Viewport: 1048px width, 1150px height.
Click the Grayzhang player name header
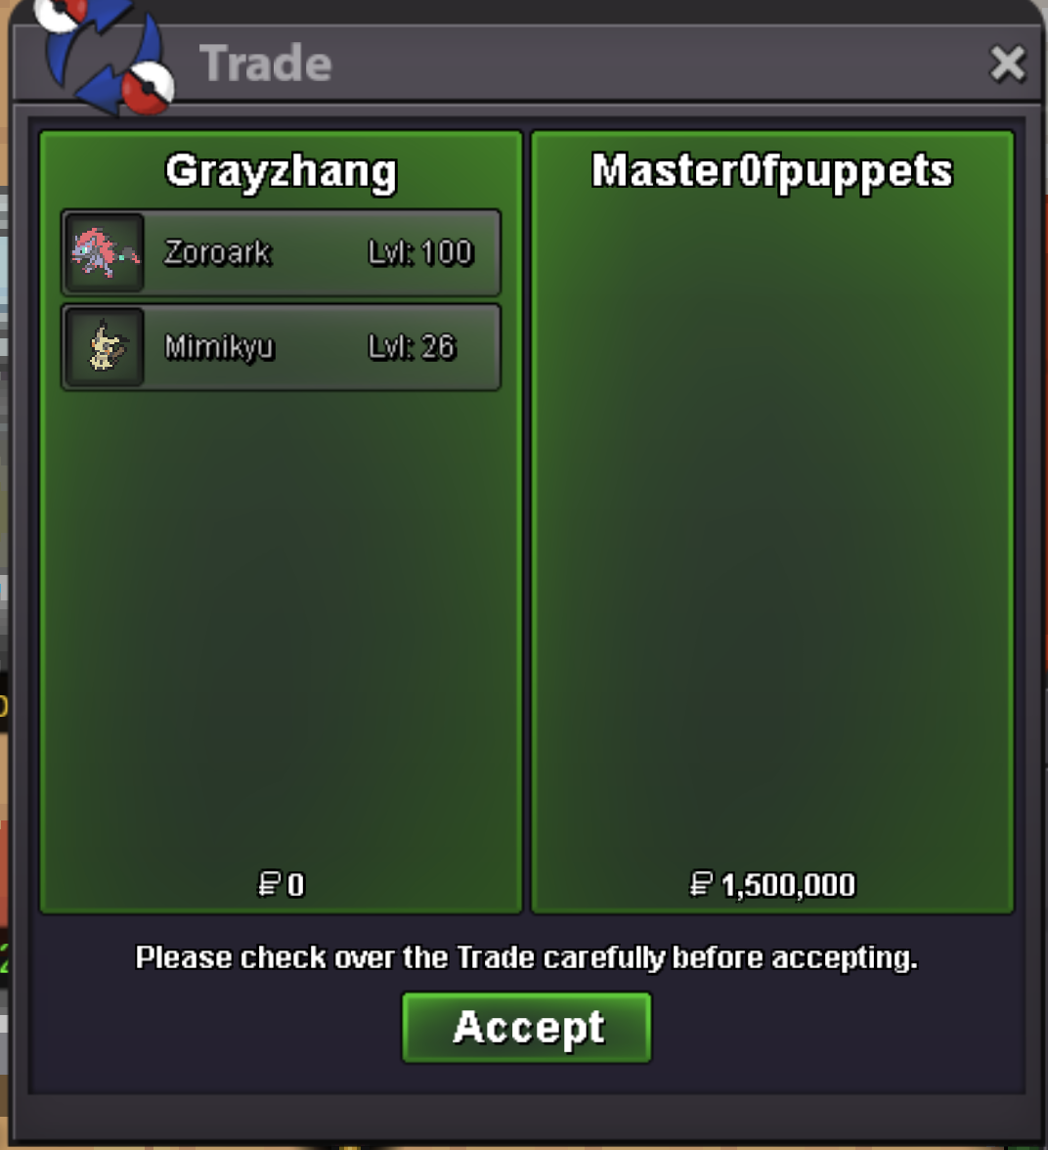(281, 172)
